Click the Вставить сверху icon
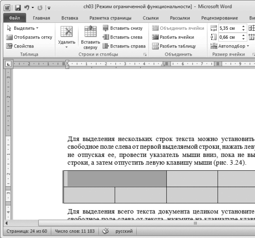 coord(90,31)
